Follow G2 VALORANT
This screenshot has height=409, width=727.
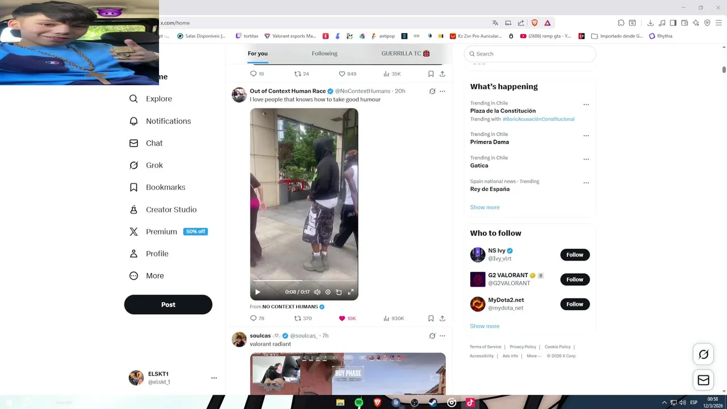[575, 279]
